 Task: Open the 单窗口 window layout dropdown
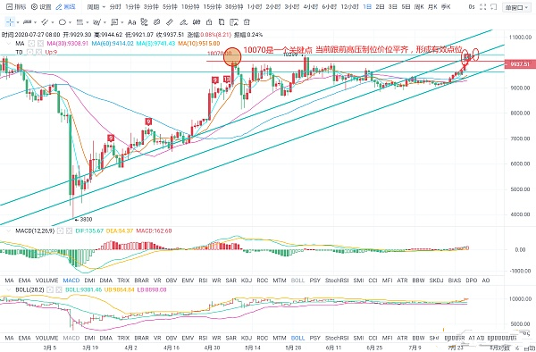coord(516,7)
